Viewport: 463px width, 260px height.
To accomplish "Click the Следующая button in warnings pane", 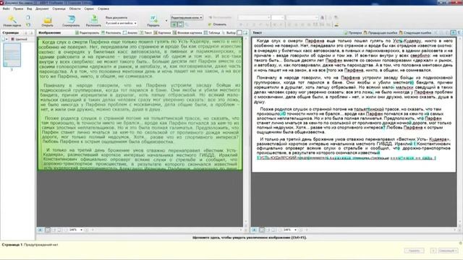I will [448, 251].
